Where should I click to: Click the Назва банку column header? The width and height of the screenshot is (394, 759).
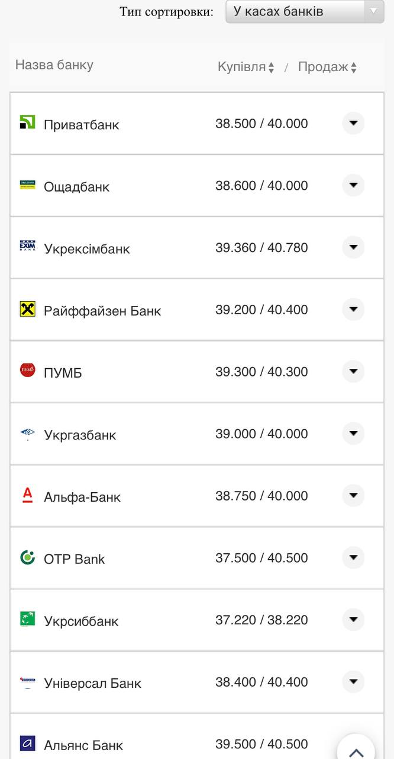tap(54, 65)
